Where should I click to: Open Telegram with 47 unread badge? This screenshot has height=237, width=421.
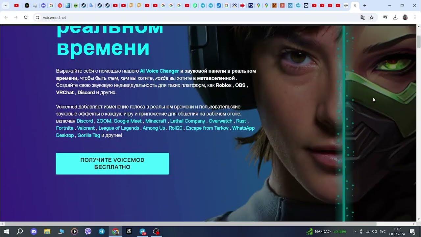tap(142, 231)
